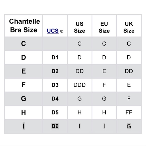This screenshot has width=146, height=146.
Task: Click the DDD value in US column
Action: (80, 85)
